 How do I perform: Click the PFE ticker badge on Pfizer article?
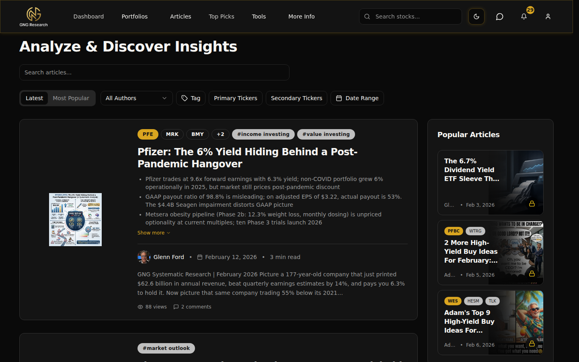pyautogui.click(x=148, y=134)
